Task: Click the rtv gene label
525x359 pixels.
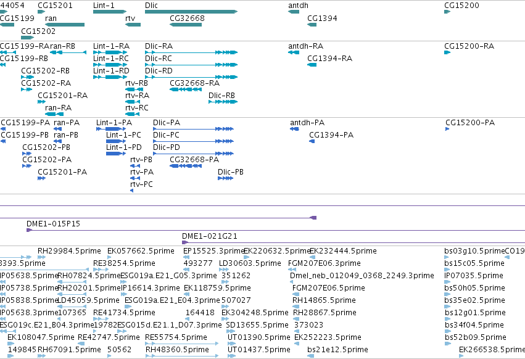Action: (130, 19)
